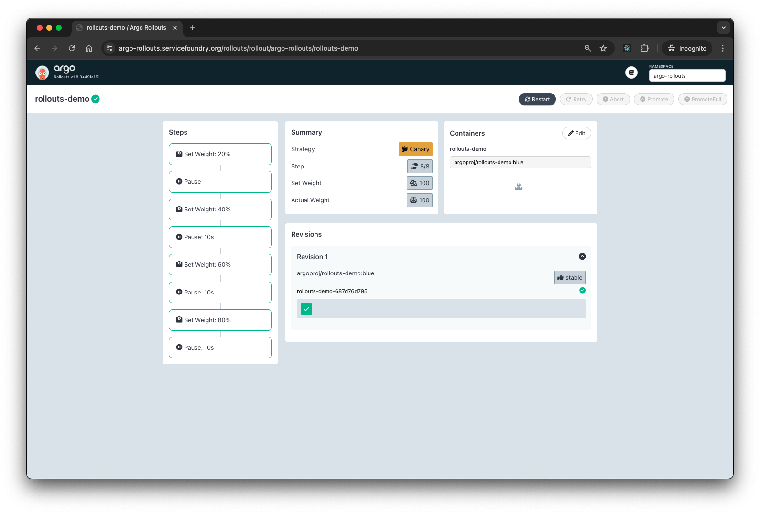Collapse Revision 1 details
The image size is (760, 514).
pos(582,256)
